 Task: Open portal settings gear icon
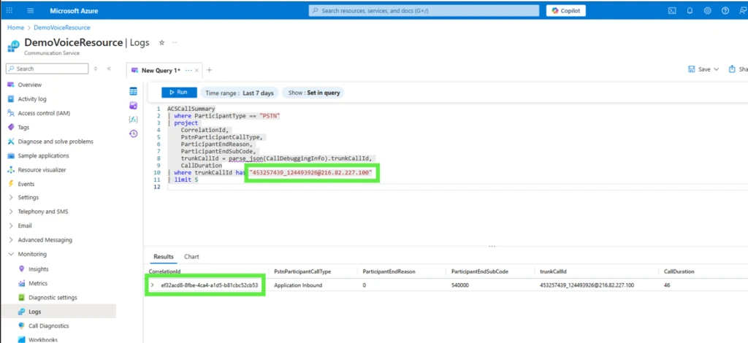coord(707,11)
